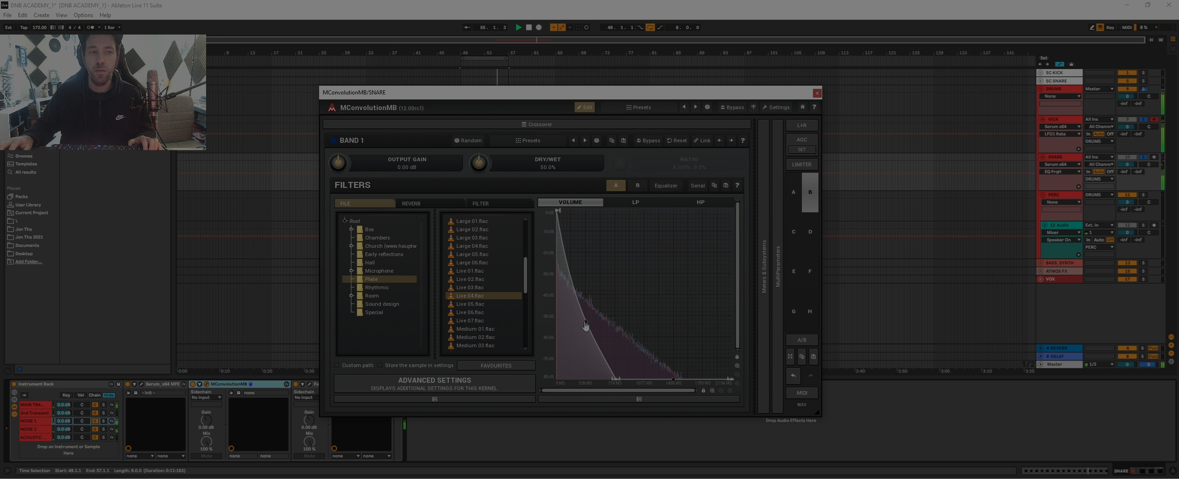Toggle Store the sample in settings checkbox

pyautogui.click(x=380, y=365)
